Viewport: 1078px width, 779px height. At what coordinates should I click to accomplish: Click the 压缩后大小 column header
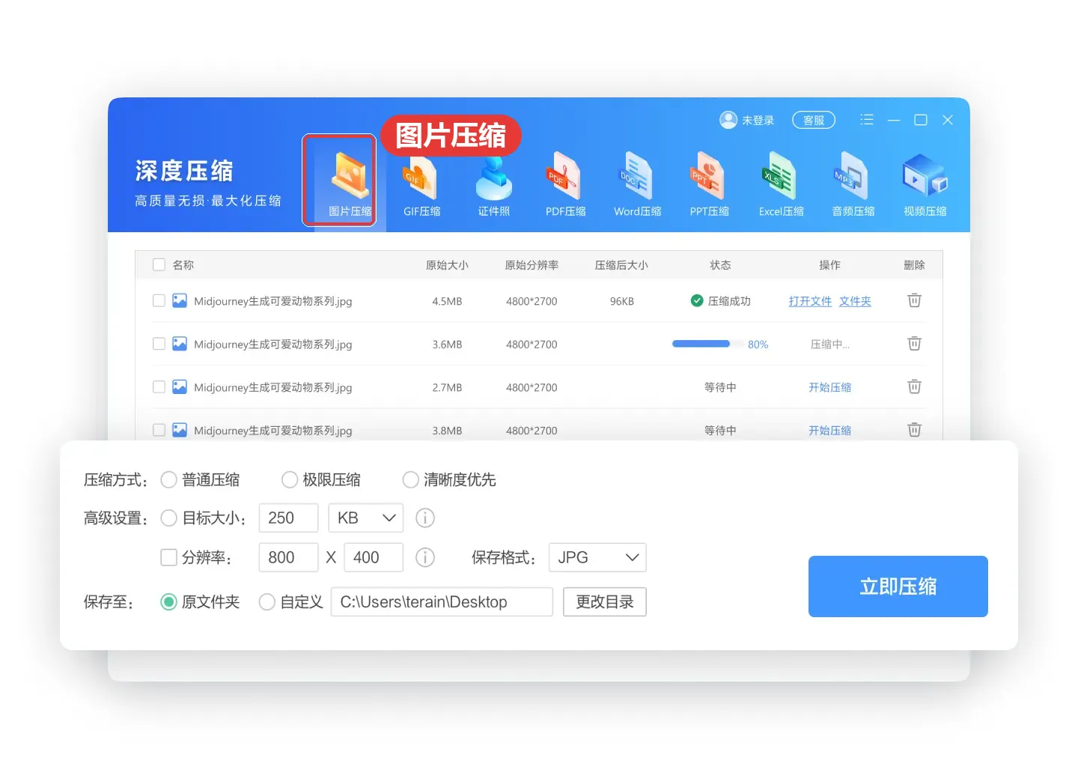[x=621, y=265]
